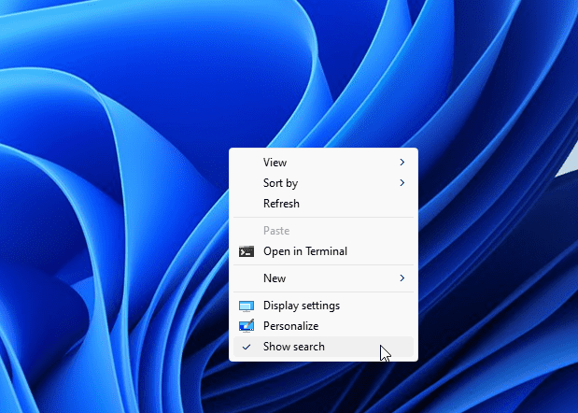Launch Personalize from the context menu
The image size is (578, 413).
290,326
